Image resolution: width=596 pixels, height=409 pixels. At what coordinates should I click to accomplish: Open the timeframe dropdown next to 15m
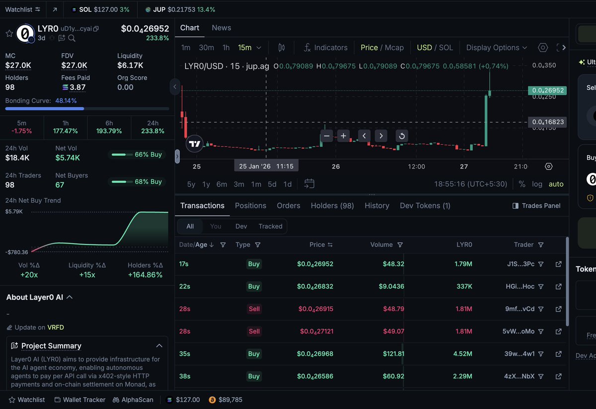(x=258, y=48)
